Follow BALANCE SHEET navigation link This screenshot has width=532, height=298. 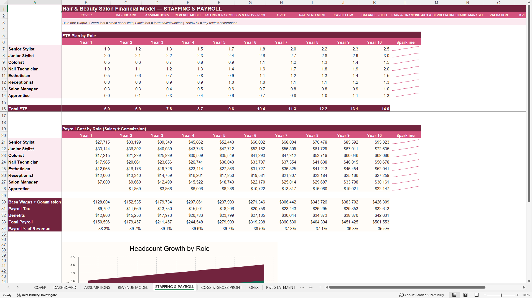(x=374, y=15)
